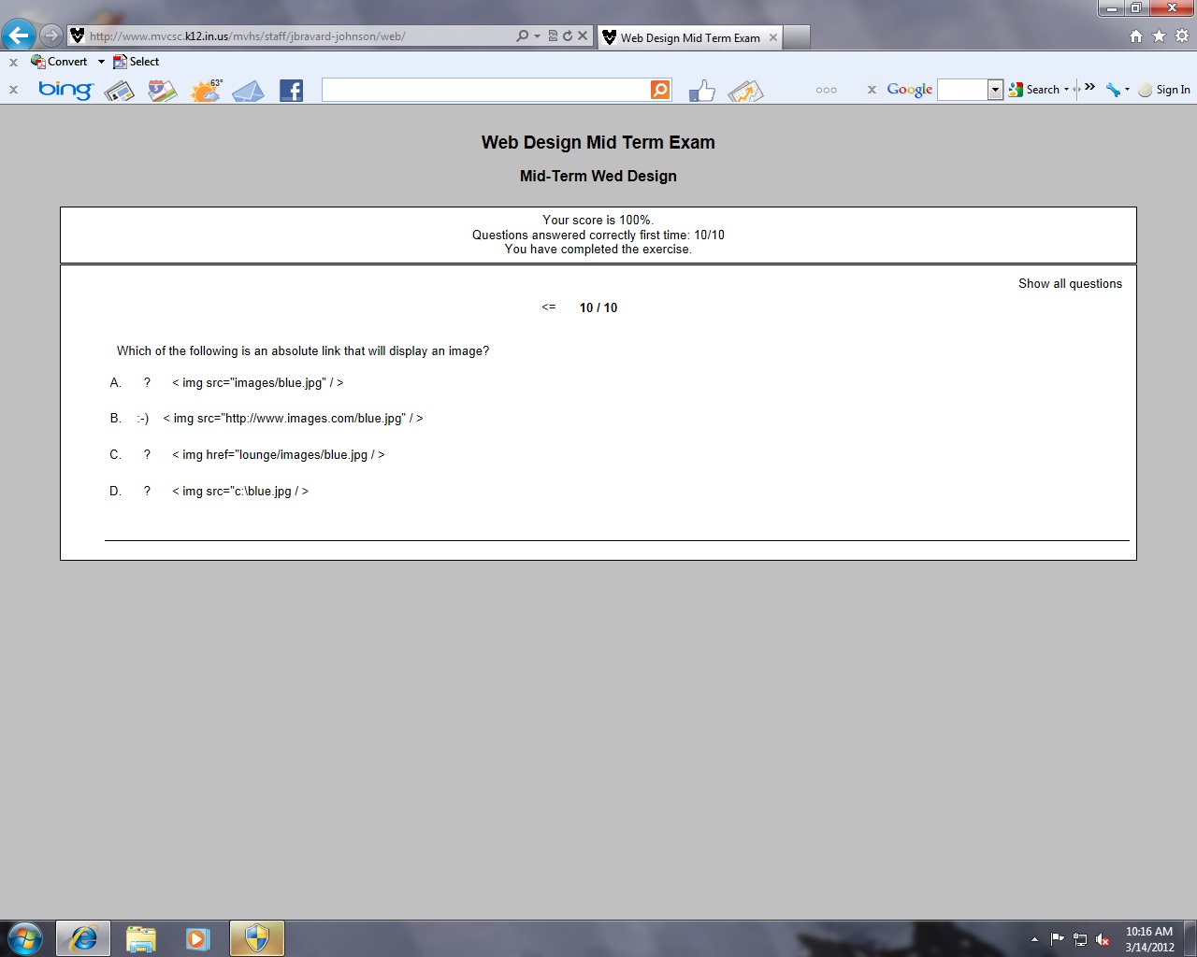Screen dimensions: 1197x957
Task: Open the Facebook icon in Bing bar
Action: click(291, 91)
